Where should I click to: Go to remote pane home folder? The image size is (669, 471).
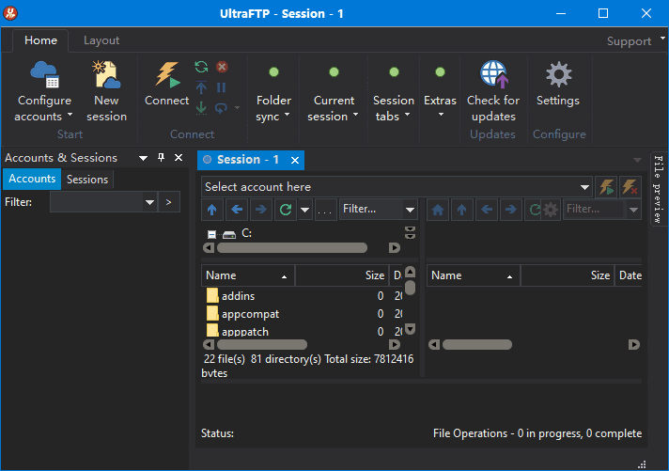point(438,210)
